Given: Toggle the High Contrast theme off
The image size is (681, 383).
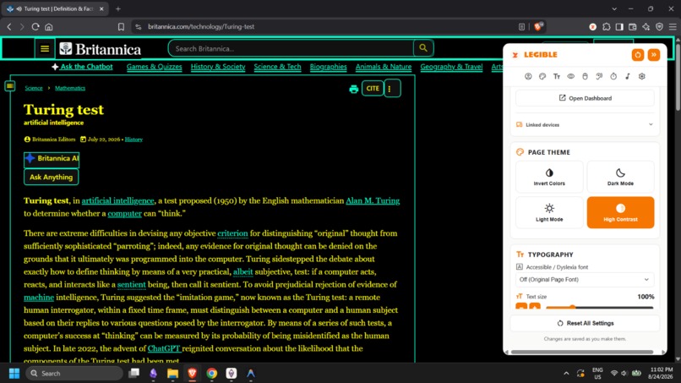Looking at the screenshot, I should [x=620, y=212].
